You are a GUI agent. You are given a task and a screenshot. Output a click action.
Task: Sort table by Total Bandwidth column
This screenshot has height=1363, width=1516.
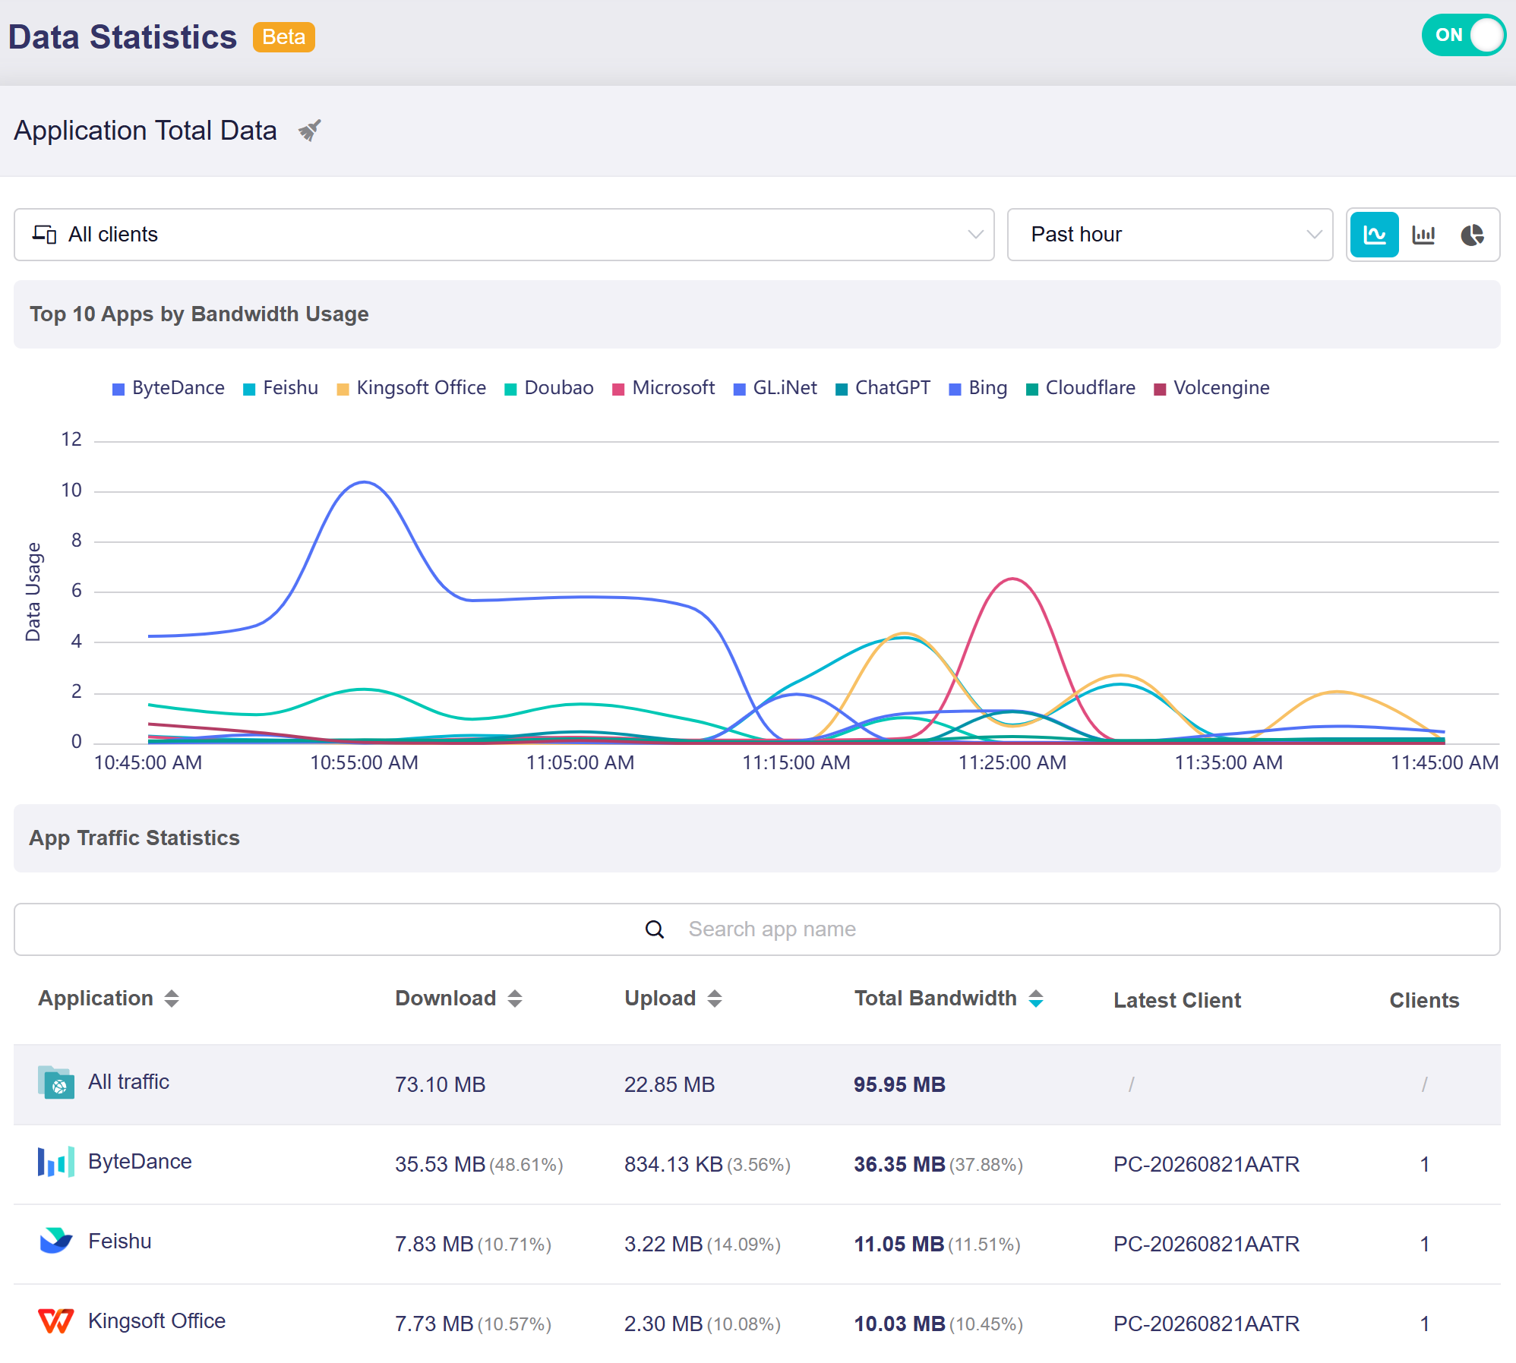point(1036,999)
